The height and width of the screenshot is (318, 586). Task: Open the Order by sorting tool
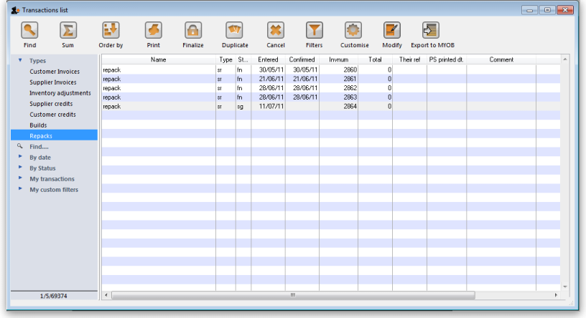pyautogui.click(x=111, y=30)
